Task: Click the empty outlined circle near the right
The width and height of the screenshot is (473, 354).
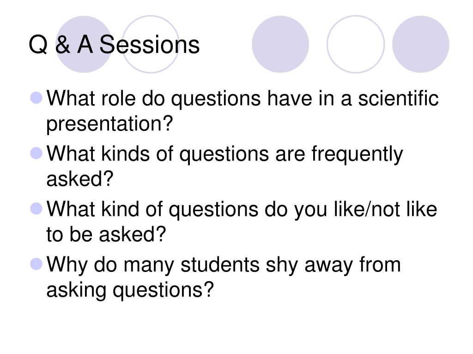Action: tap(355, 44)
